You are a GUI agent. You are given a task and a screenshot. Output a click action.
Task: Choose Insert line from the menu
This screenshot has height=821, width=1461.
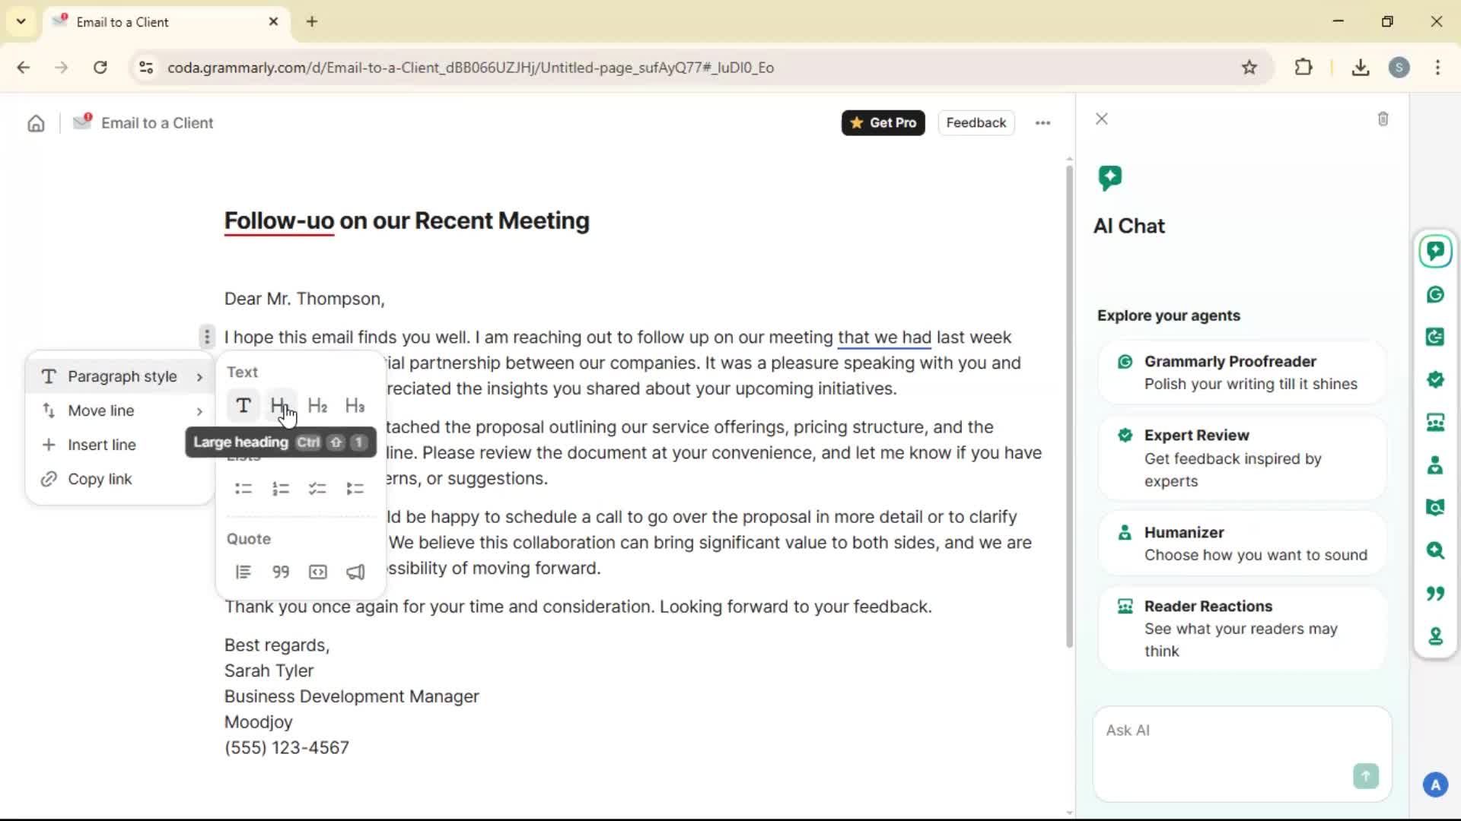point(102,445)
